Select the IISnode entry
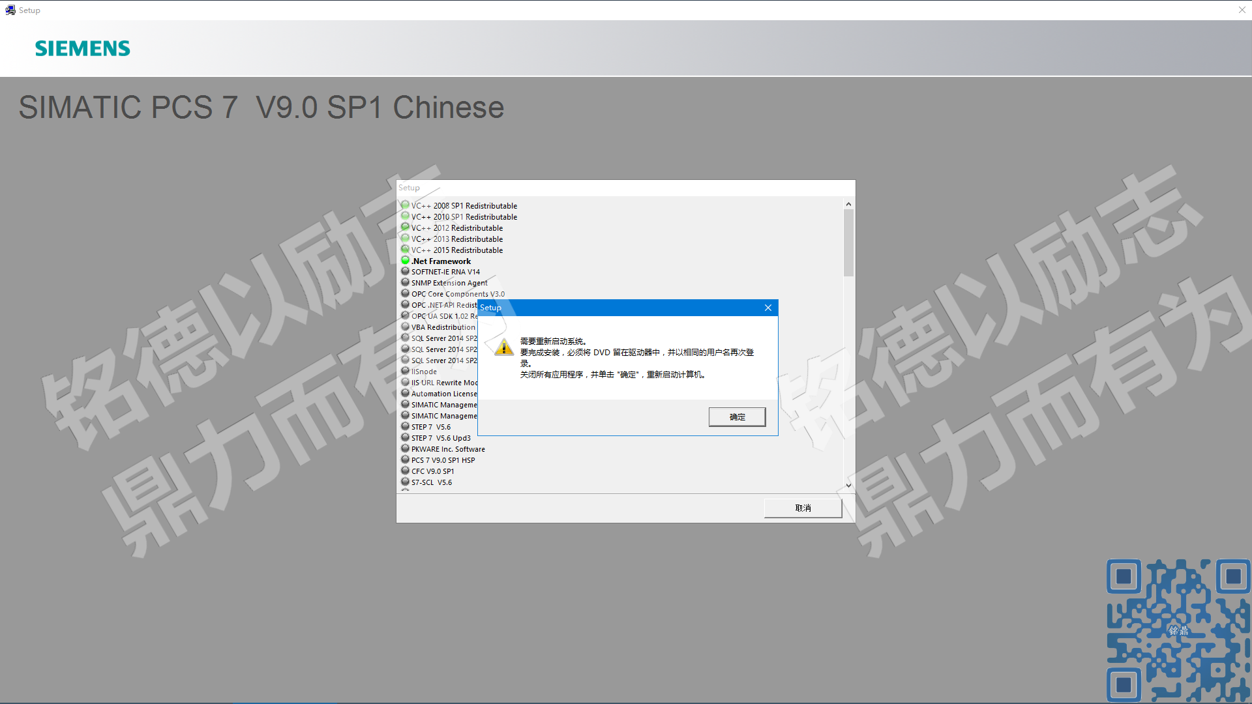 pyautogui.click(x=424, y=372)
